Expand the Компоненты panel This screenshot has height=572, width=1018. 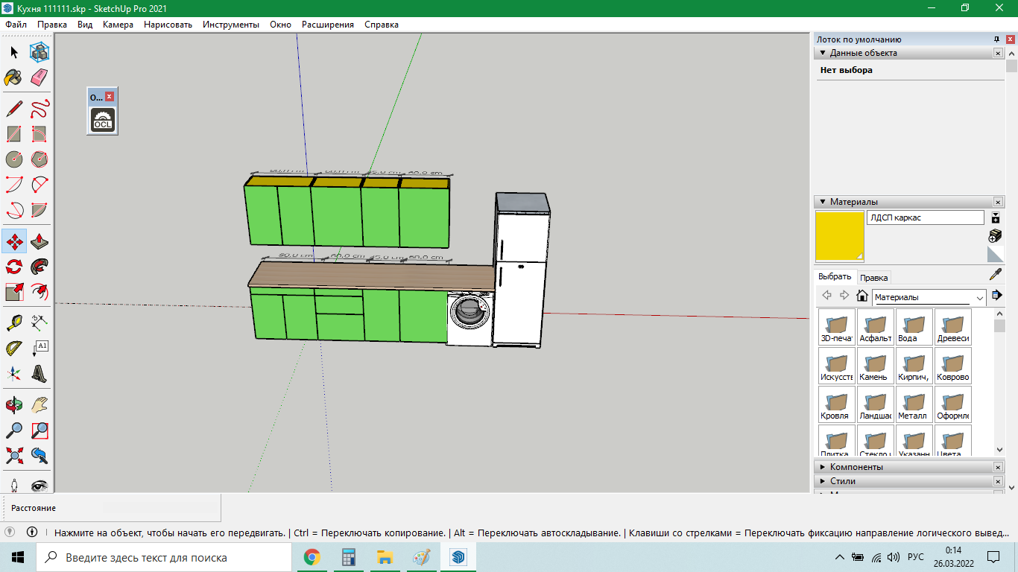coord(823,467)
